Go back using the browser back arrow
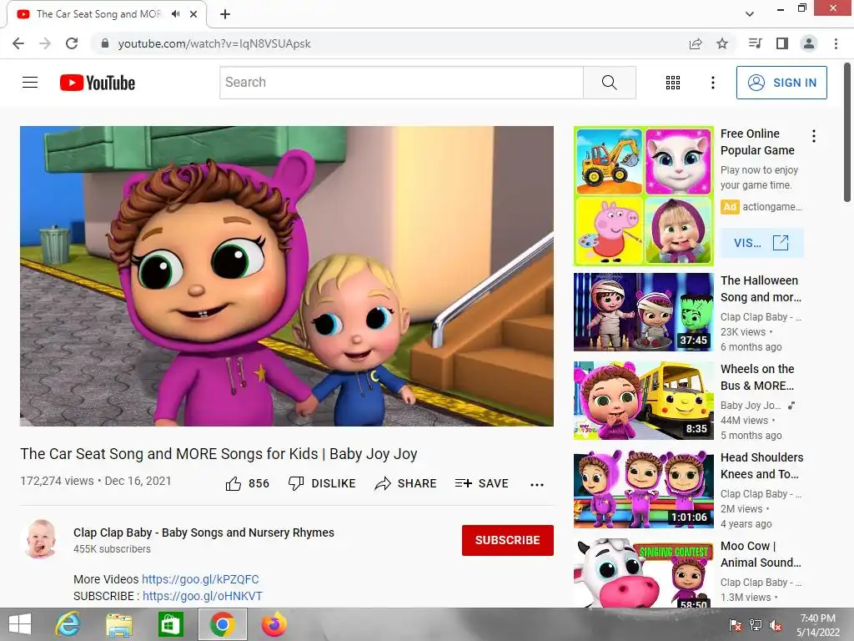854x641 pixels. (x=18, y=43)
